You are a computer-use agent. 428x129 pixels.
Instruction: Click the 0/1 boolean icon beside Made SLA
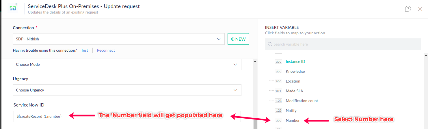[x=278, y=91]
